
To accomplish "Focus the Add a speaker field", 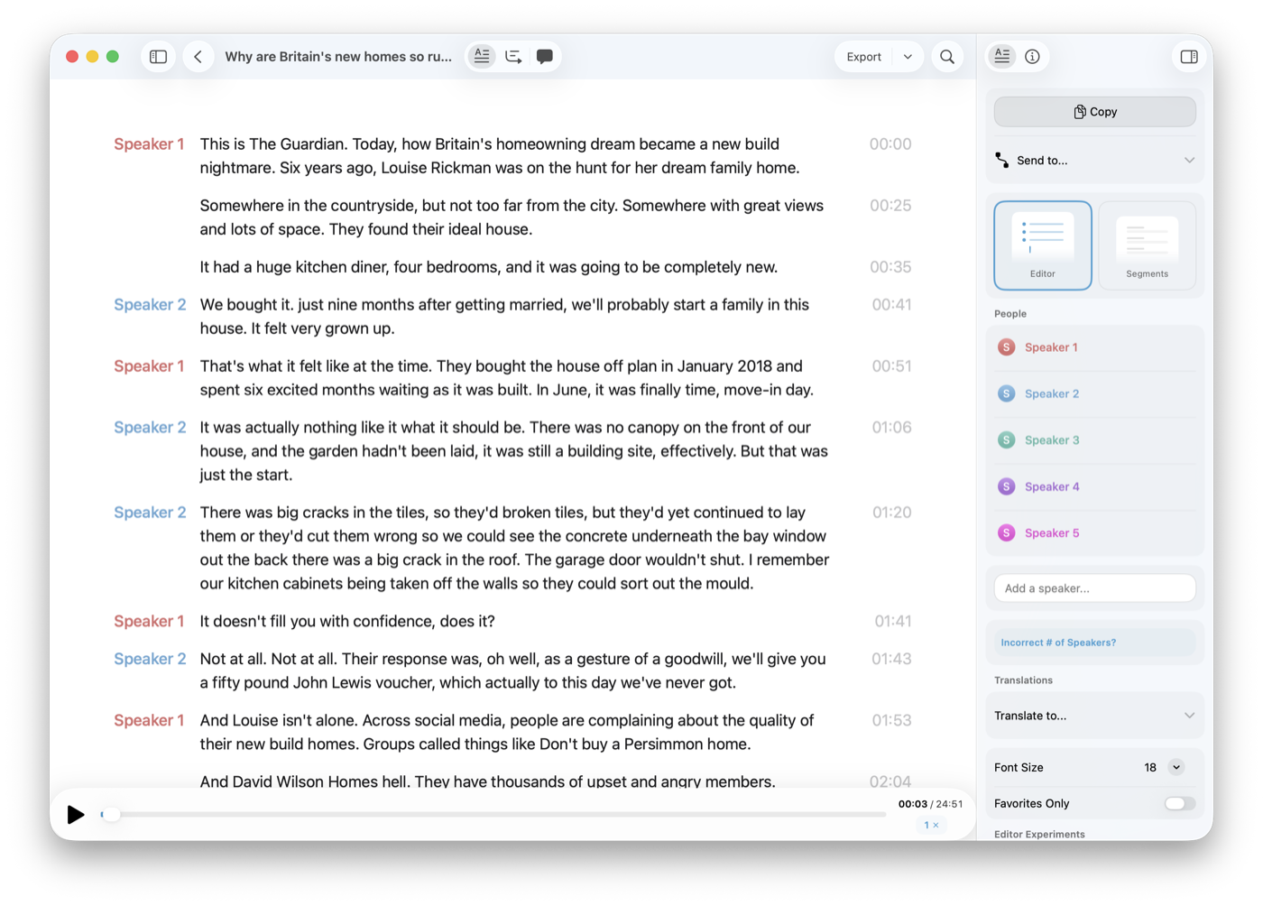I will coord(1095,588).
